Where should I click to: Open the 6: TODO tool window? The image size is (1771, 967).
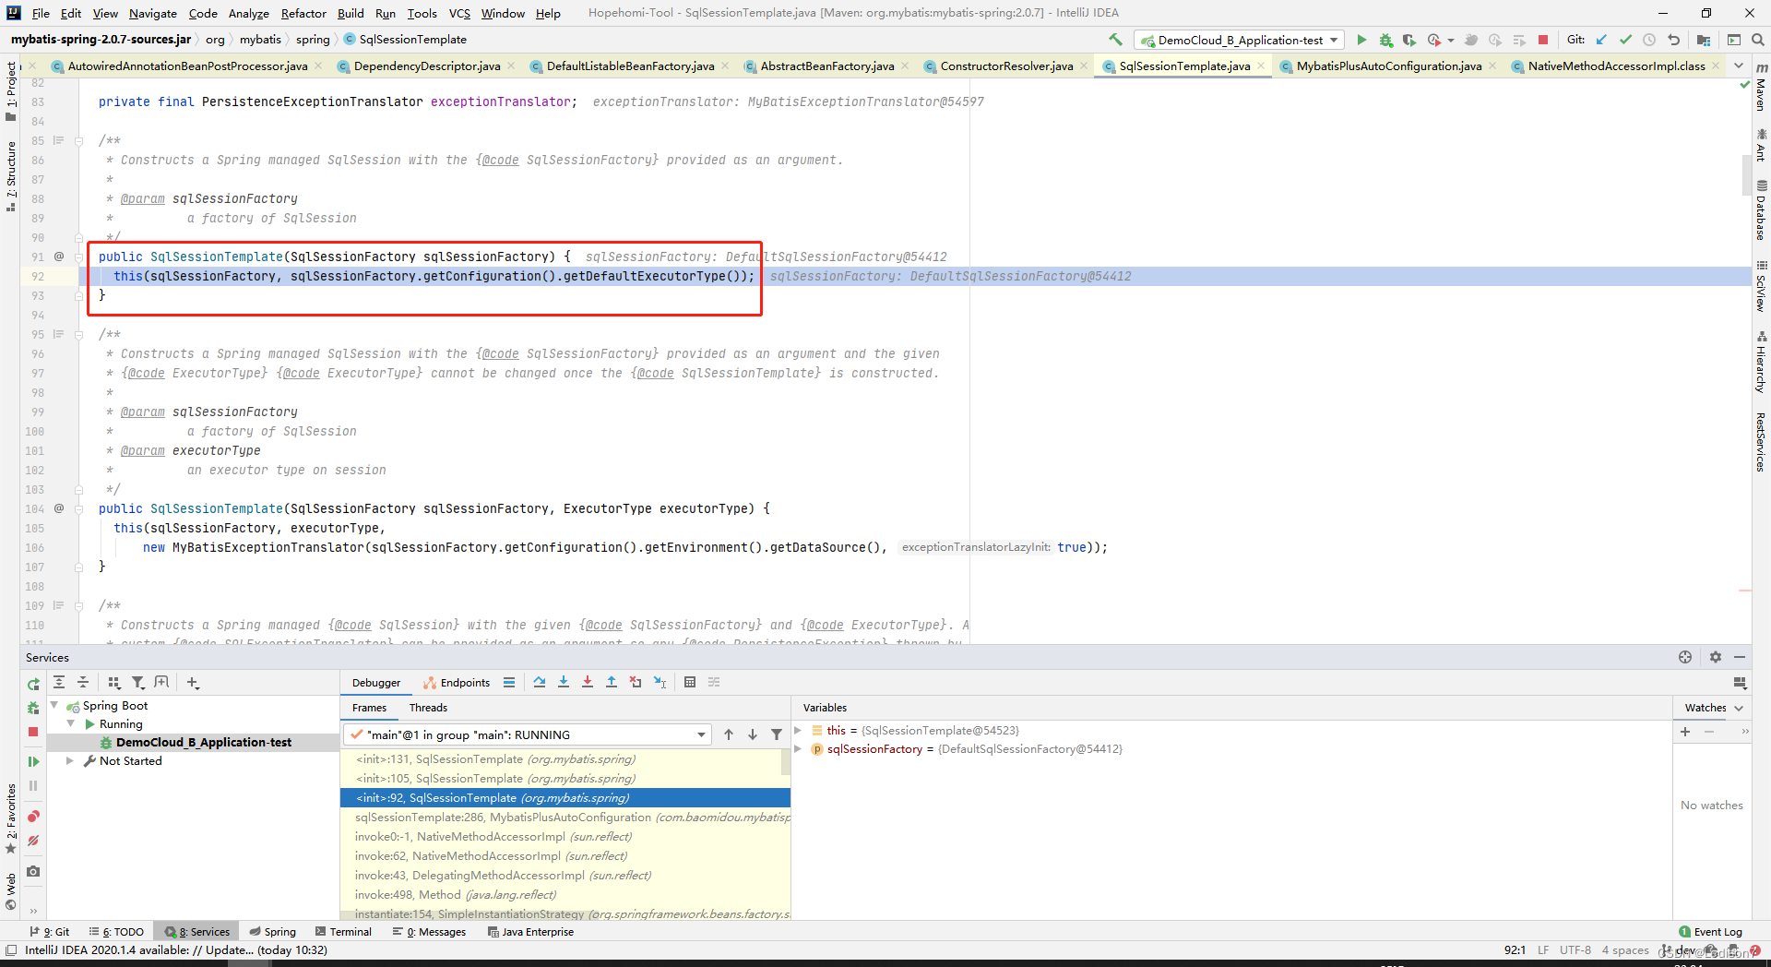click(x=116, y=932)
